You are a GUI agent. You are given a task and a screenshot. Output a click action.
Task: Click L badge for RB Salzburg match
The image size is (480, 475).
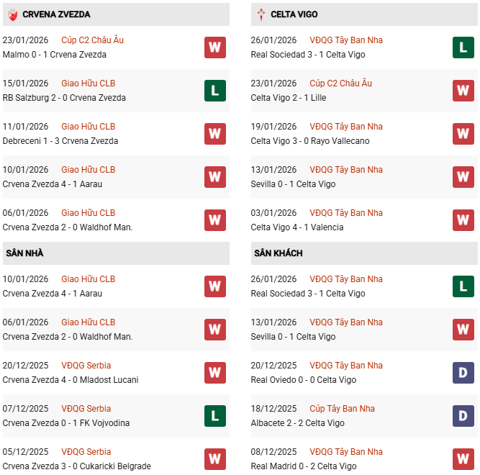click(x=214, y=91)
